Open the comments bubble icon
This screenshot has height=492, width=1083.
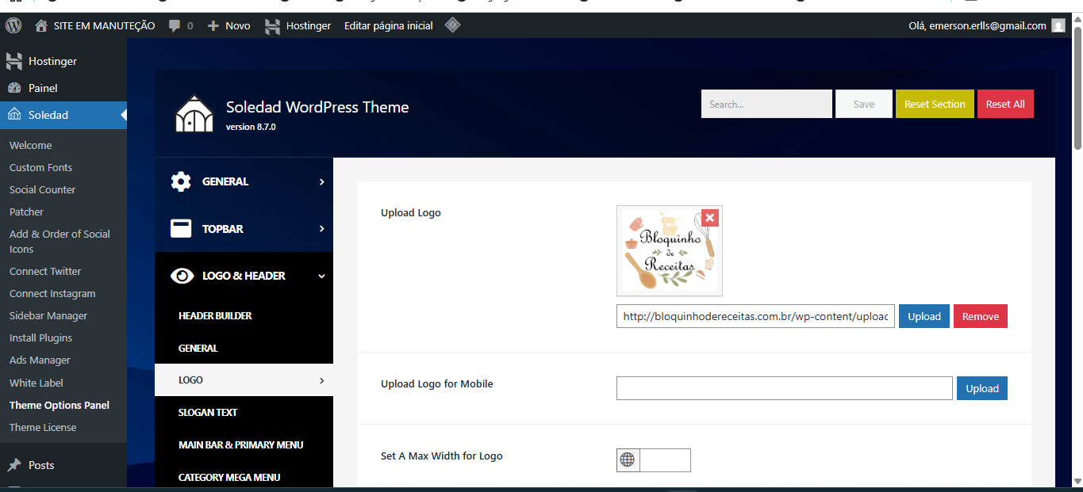[x=175, y=25]
